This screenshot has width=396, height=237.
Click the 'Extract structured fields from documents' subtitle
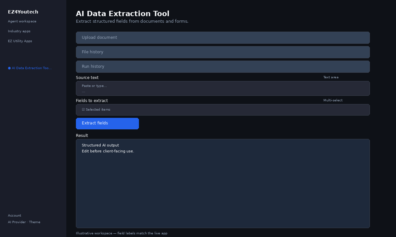pos(132,21)
